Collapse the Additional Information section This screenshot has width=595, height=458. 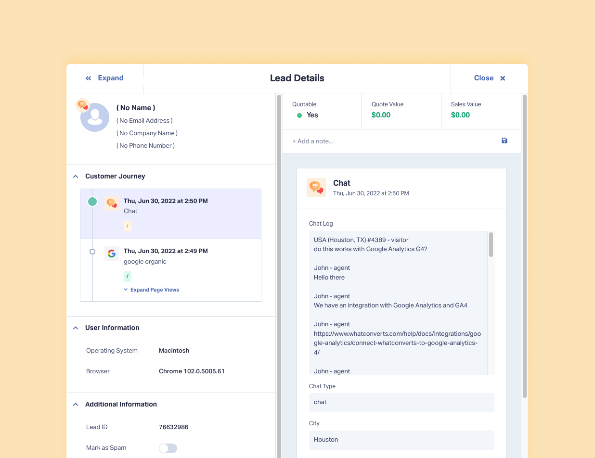pos(76,405)
